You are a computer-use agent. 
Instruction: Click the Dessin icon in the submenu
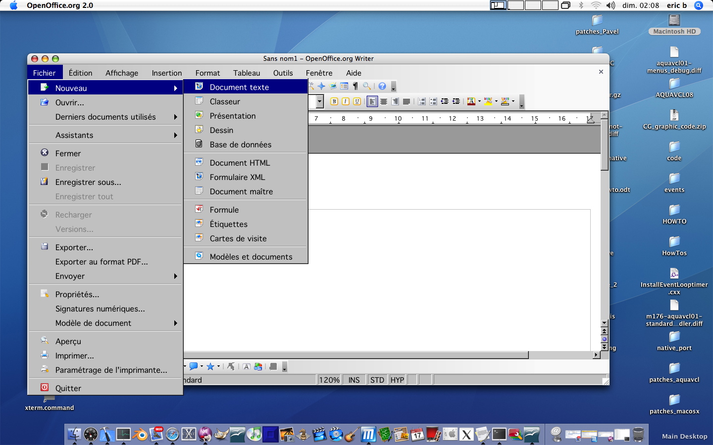(199, 130)
